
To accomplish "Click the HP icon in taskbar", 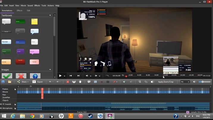I will coord(61,116).
